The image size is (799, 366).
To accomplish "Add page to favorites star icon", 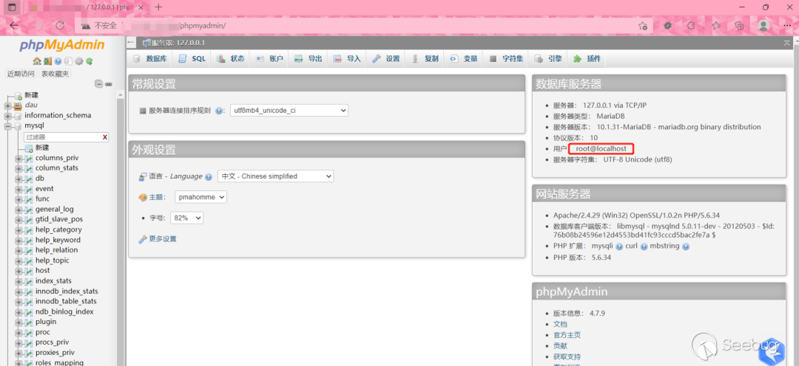I will (643, 25).
